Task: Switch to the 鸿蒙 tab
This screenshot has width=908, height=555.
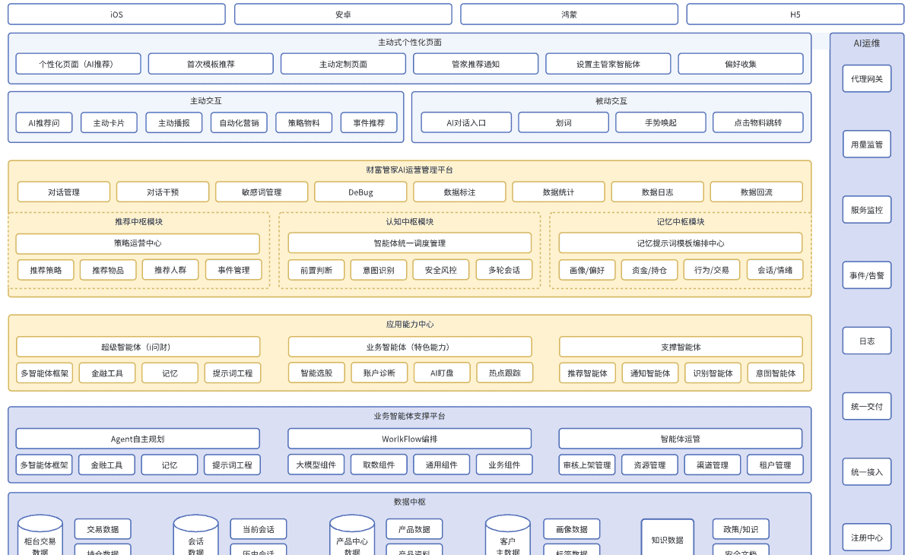Action: 569,14
